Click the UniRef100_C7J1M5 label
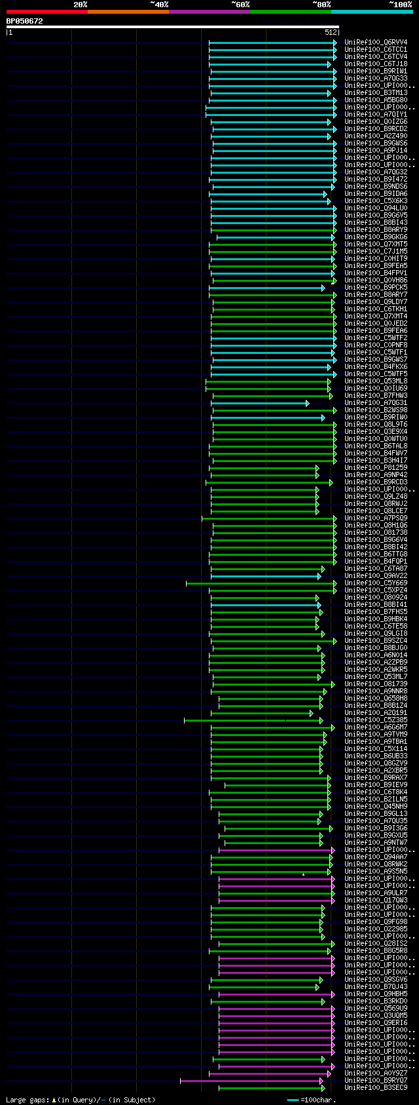This screenshot has height=1105, width=419. [x=376, y=251]
